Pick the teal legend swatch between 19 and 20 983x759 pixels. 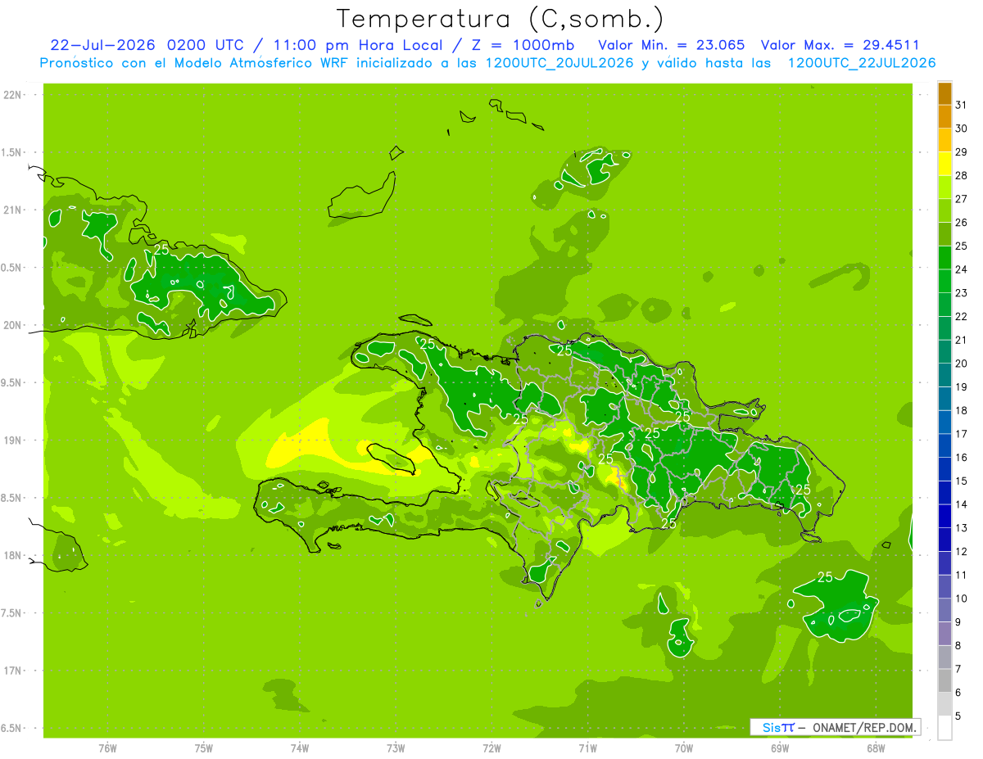tap(944, 376)
